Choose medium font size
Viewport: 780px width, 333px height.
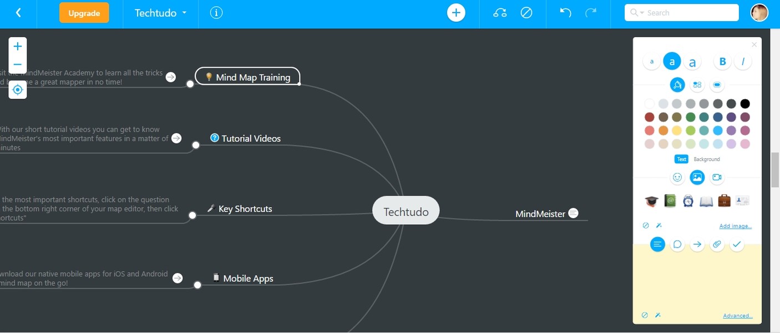point(672,62)
